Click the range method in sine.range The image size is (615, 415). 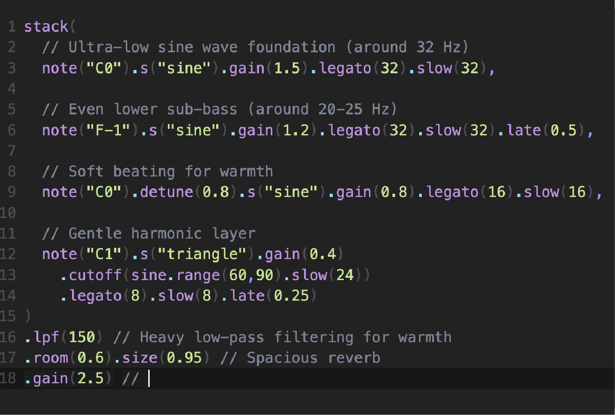click(x=198, y=275)
